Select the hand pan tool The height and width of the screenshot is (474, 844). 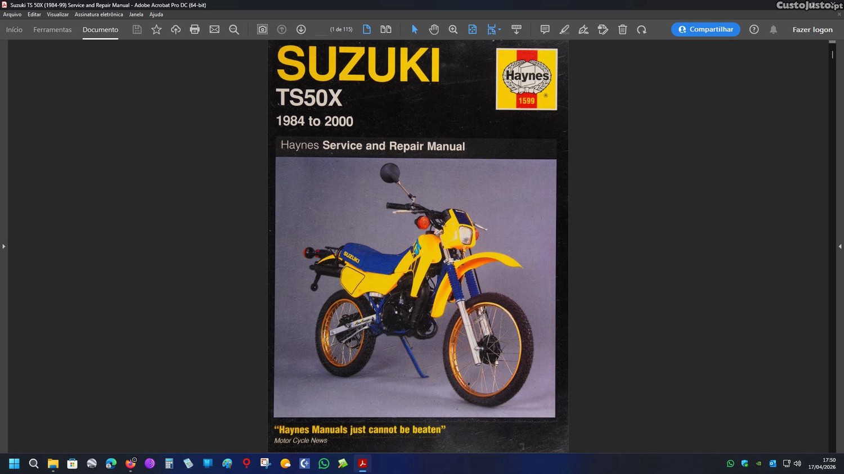tap(434, 30)
